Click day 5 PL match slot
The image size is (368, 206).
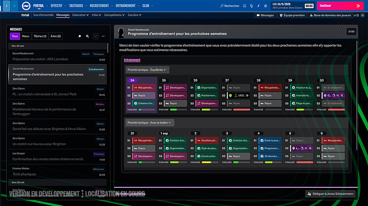302,148
